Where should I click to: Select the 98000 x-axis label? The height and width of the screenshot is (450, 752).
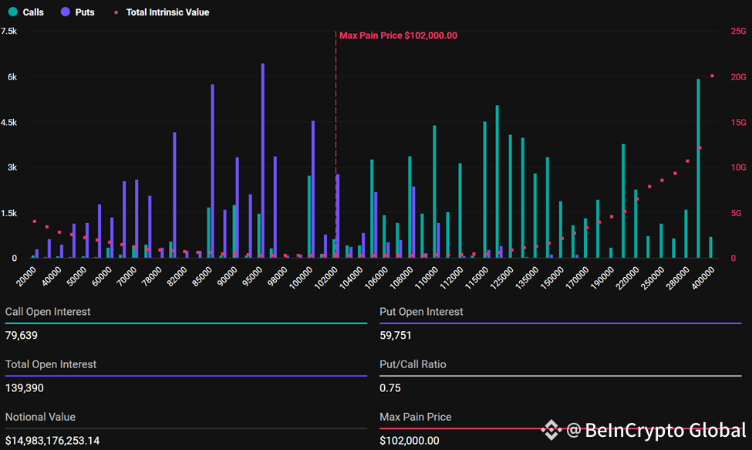[x=278, y=277]
